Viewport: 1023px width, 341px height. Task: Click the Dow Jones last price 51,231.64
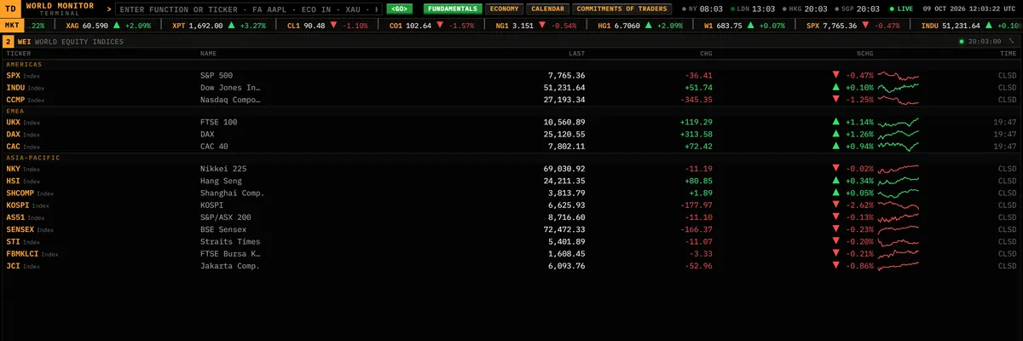coord(564,87)
